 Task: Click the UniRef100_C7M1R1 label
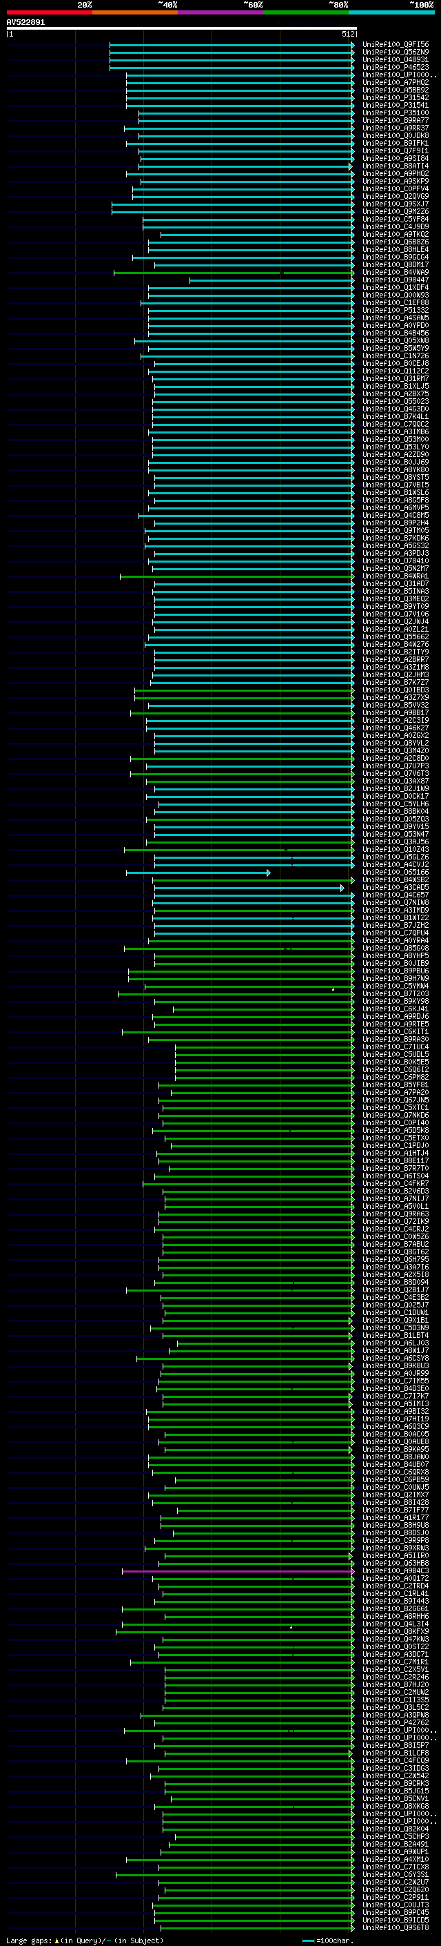[x=395, y=1662]
